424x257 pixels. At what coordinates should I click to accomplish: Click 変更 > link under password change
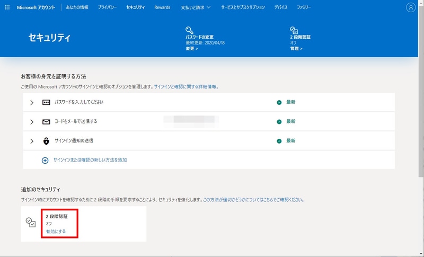(x=192, y=49)
